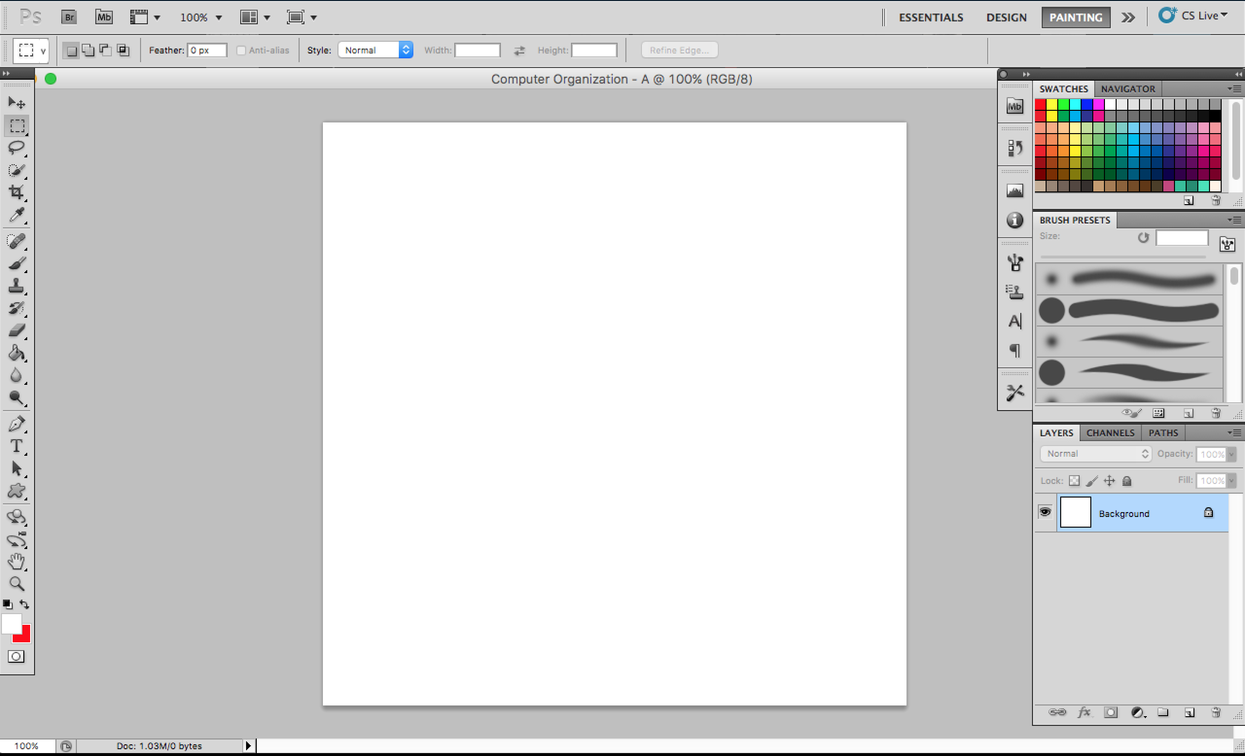Select the Lasso tool
The image size is (1245, 756).
pos(16,147)
